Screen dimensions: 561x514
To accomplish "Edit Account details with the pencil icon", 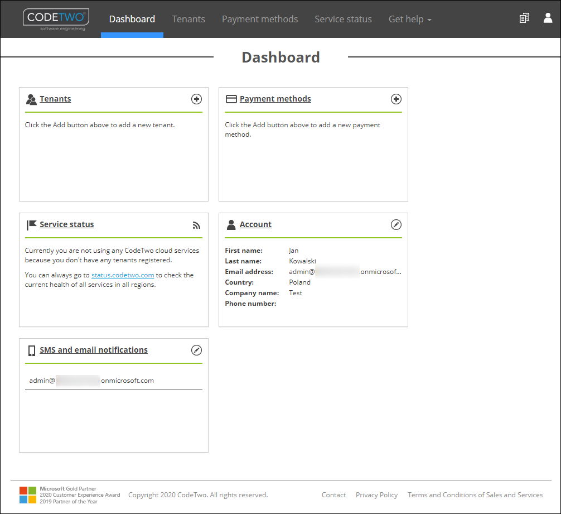I will pos(396,224).
